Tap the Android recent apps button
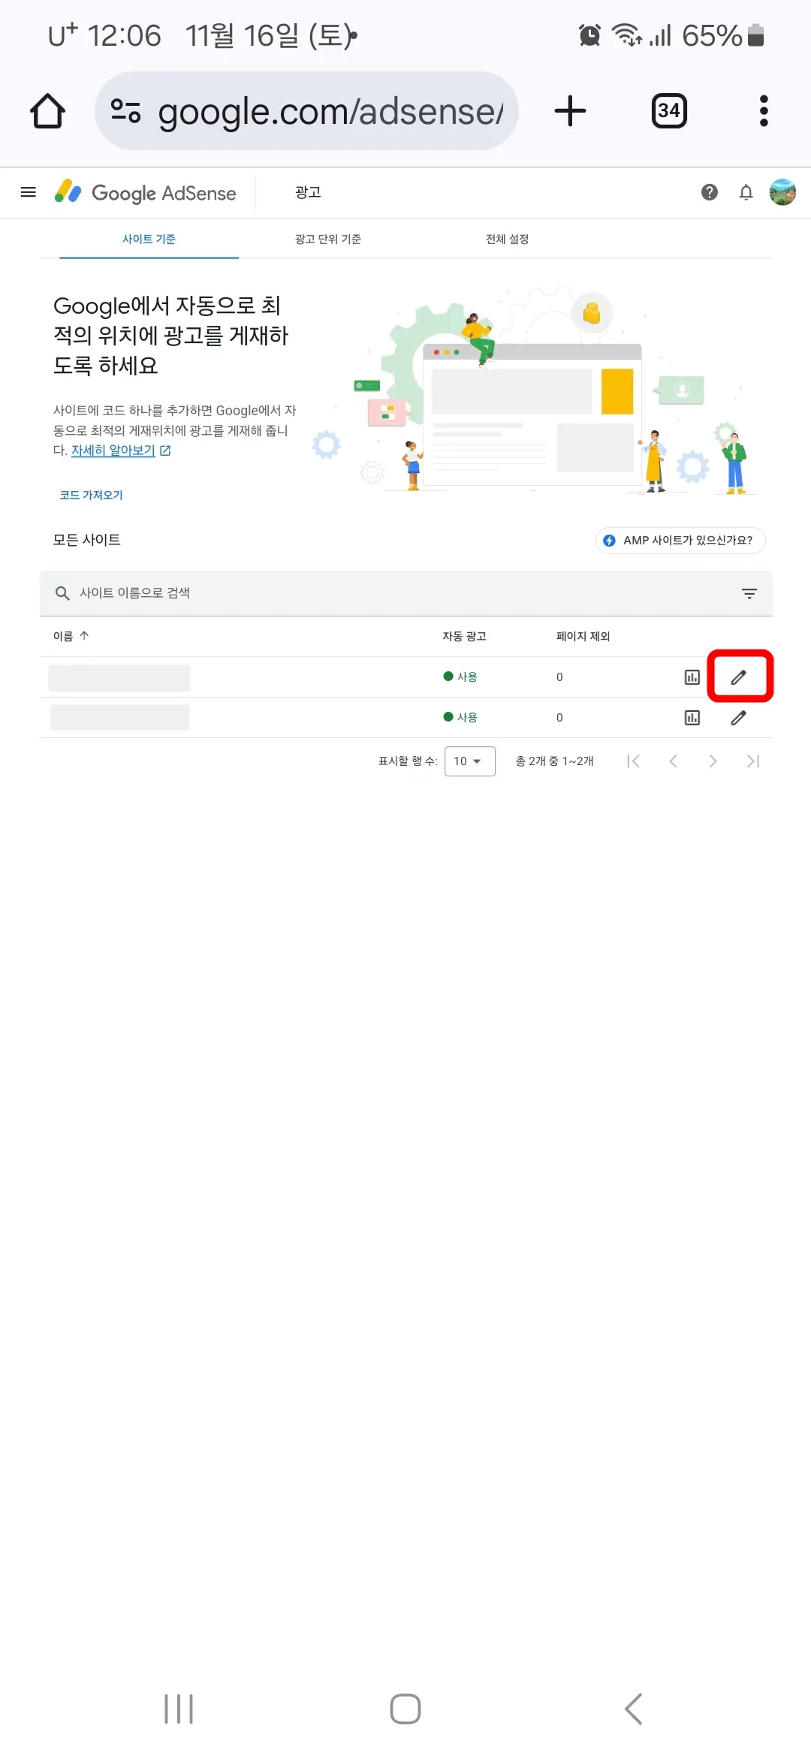 pos(179,1709)
